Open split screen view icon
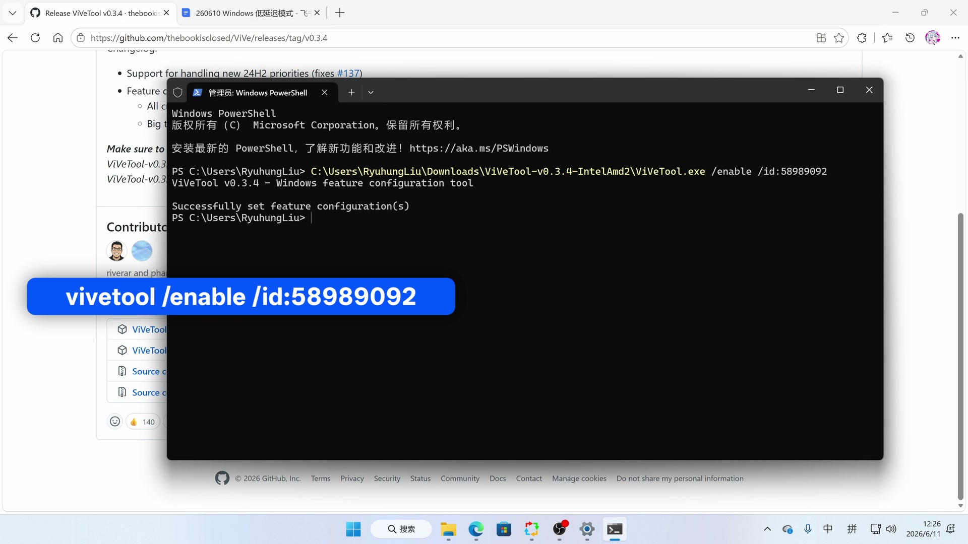The width and height of the screenshot is (968, 544). (x=821, y=38)
